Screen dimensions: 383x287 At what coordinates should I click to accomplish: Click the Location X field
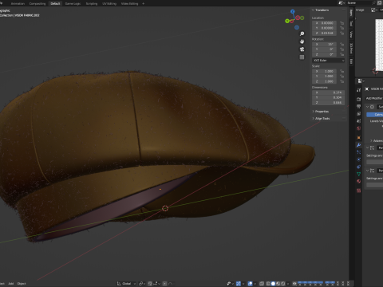324,23
